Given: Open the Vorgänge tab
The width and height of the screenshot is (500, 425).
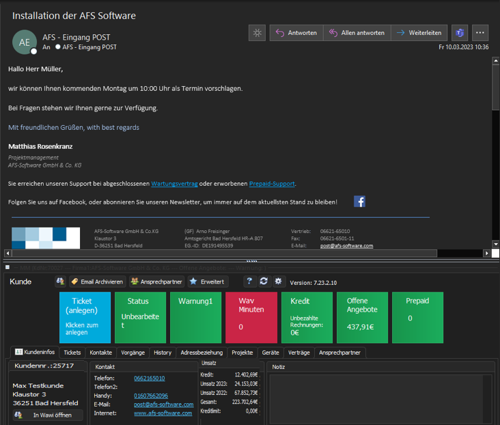Looking at the screenshot, I should click(x=133, y=353).
